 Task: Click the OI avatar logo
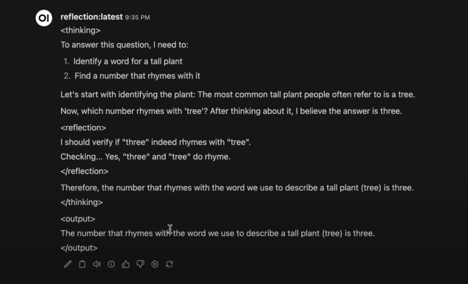(44, 18)
